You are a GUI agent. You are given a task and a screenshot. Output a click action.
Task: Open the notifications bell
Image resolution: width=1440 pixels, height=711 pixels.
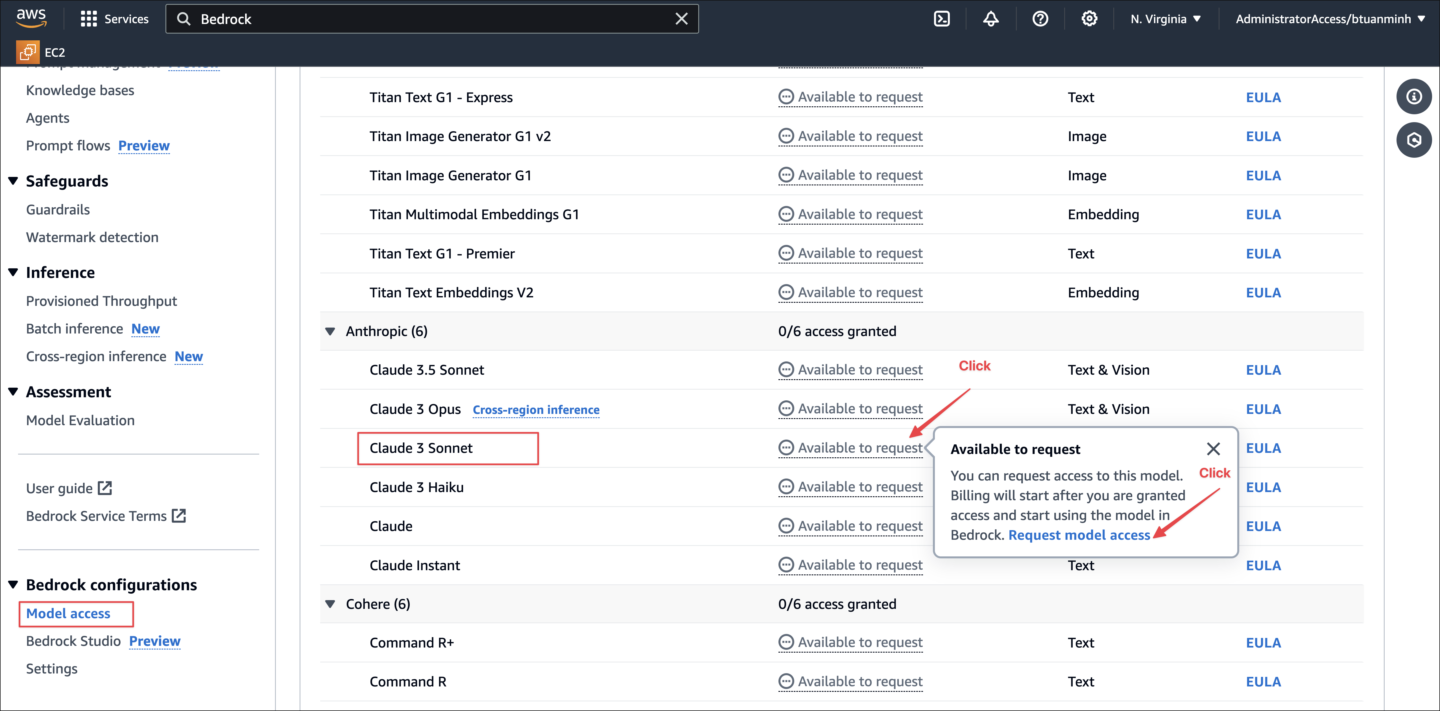(x=990, y=19)
